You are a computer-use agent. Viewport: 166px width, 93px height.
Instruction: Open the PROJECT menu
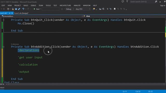[18, 5]
